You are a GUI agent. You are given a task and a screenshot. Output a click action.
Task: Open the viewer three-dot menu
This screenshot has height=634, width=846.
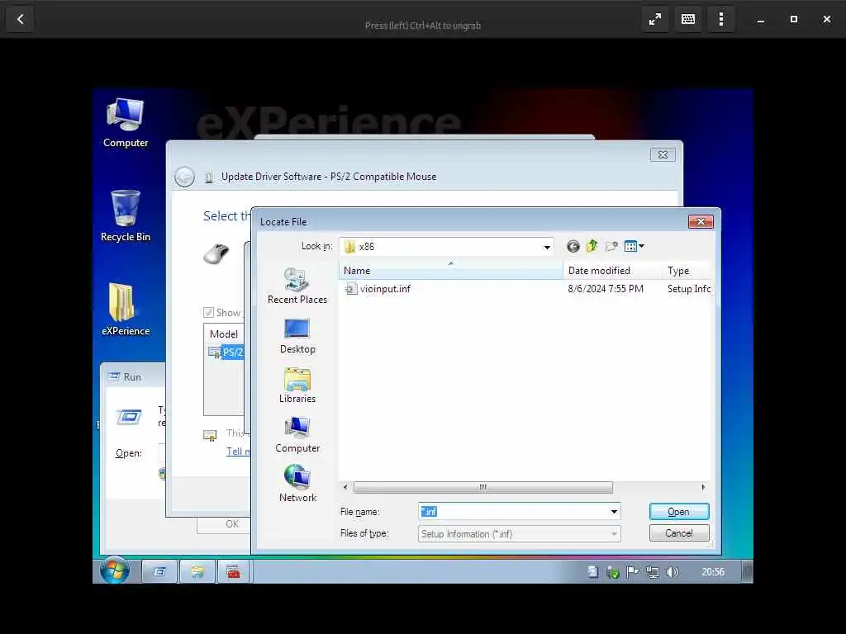click(721, 20)
